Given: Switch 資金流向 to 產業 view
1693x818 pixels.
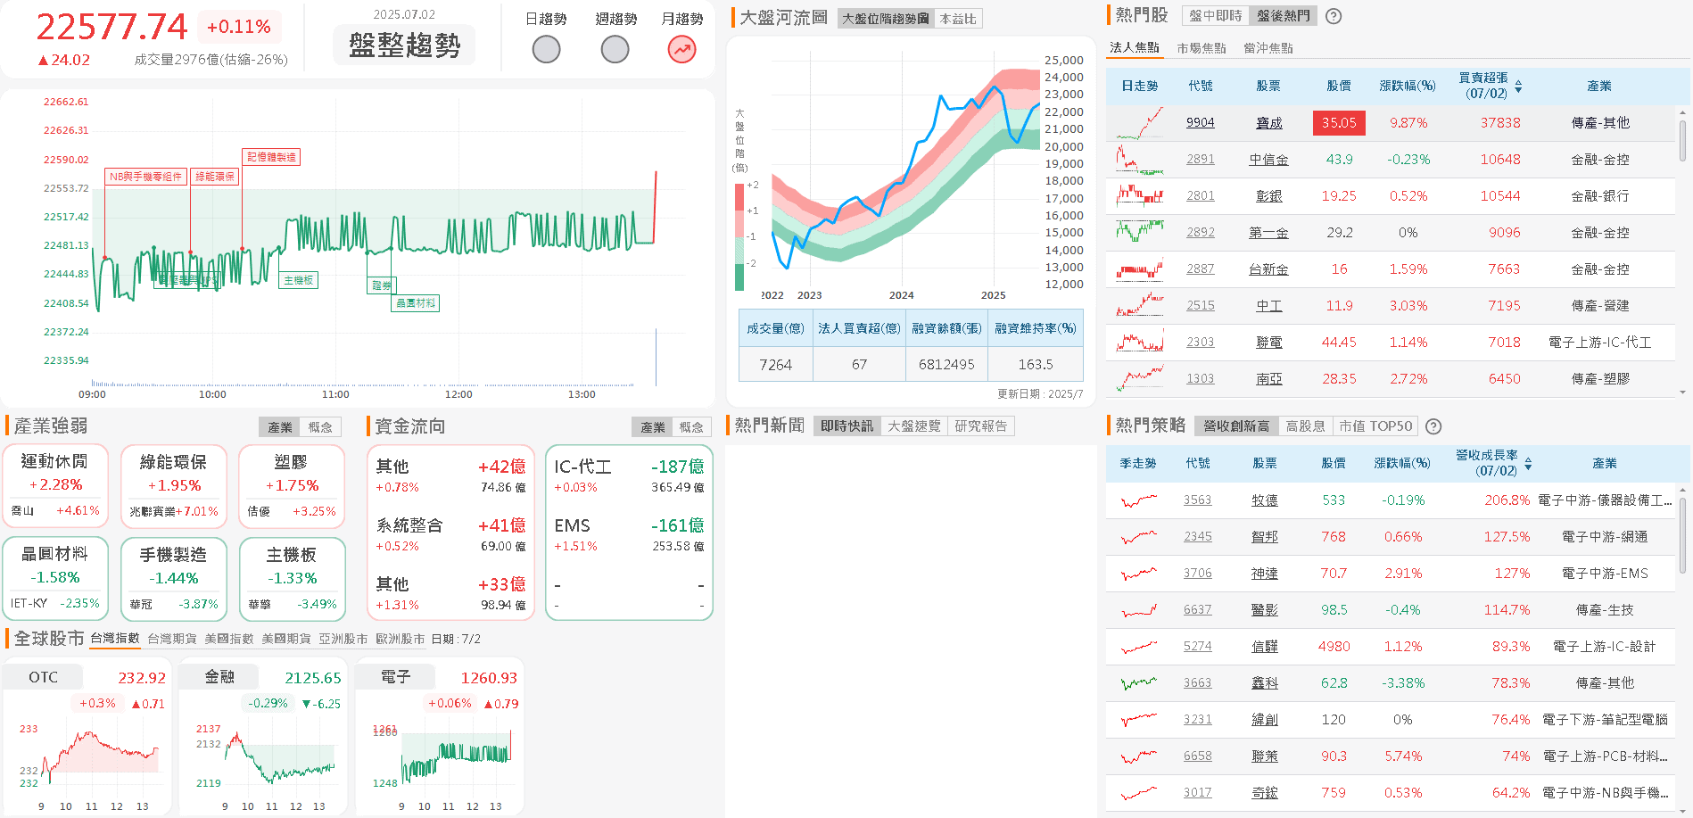Looking at the screenshot, I should (x=652, y=427).
